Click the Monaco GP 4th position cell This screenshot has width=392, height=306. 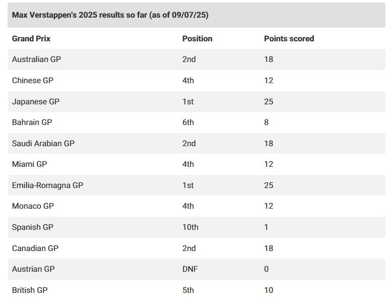tap(188, 206)
